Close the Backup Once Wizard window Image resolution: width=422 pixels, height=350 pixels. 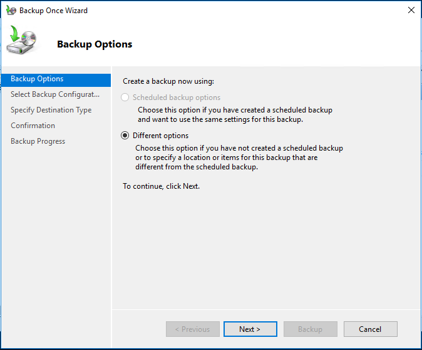coord(411,10)
